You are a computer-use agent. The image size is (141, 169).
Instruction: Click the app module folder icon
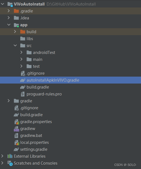16,25
